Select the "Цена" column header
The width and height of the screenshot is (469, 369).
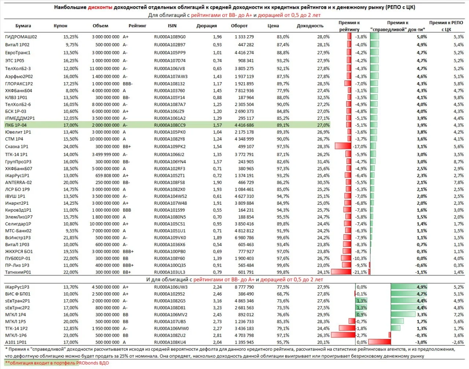273,26
